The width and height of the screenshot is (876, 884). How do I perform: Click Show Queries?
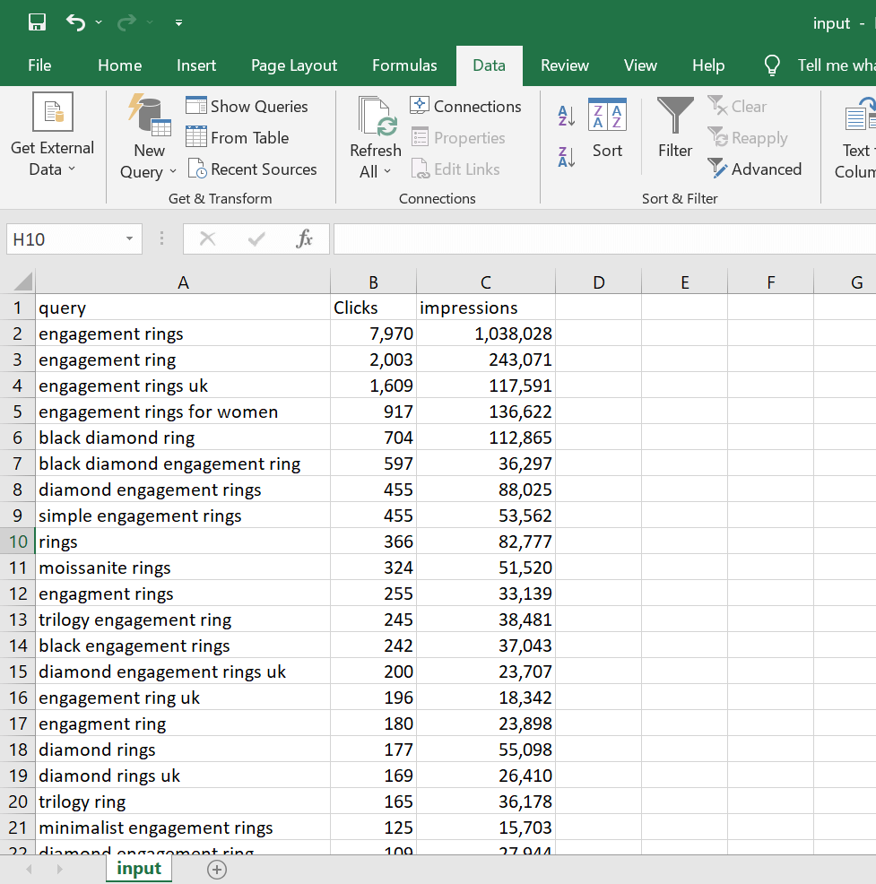pyautogui.click(x=247, y=106)
